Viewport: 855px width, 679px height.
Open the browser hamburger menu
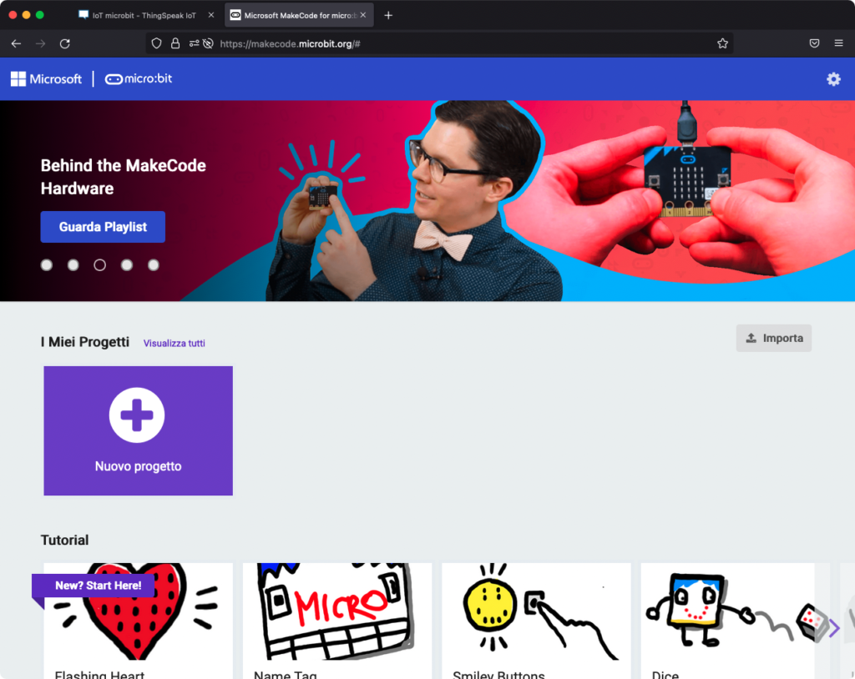838,43
